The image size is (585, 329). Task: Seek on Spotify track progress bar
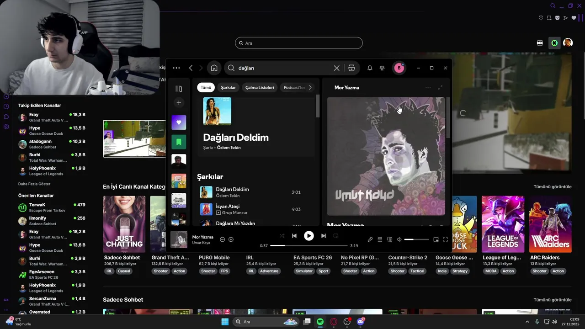tap(309, 245)
